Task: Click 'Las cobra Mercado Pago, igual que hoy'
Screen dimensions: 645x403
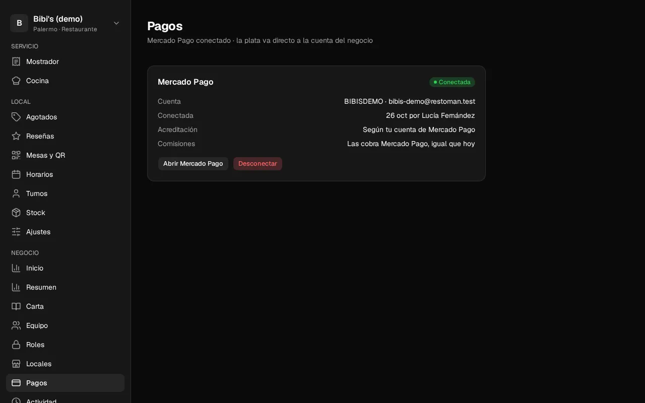Action: [411, 144]
